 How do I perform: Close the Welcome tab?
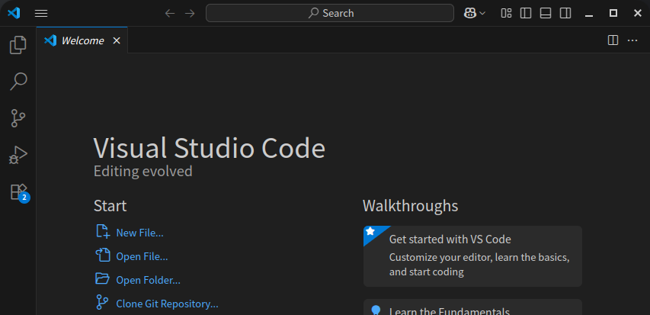click(117, 40)
